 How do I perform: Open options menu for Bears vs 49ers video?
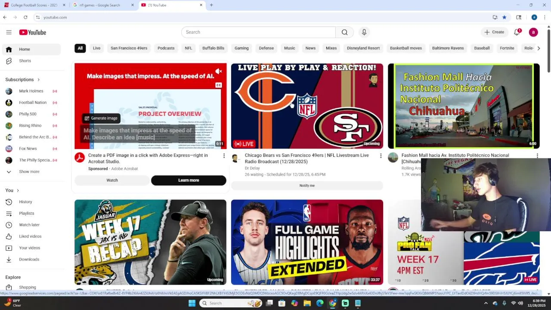381,156
